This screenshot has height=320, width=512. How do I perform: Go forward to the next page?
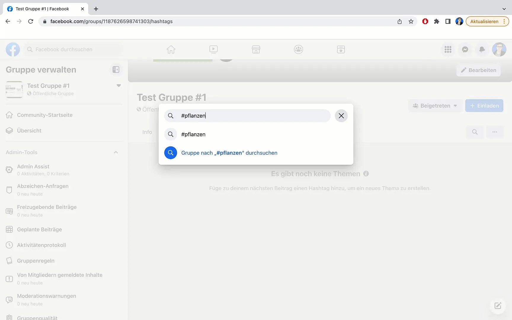(19, 21)
